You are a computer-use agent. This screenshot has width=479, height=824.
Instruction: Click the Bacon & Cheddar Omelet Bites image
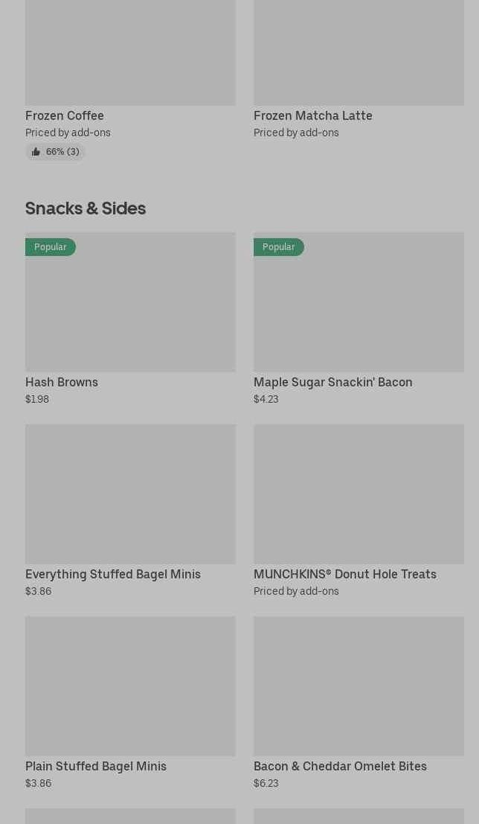pyautogui.click(x=359, y=686)
